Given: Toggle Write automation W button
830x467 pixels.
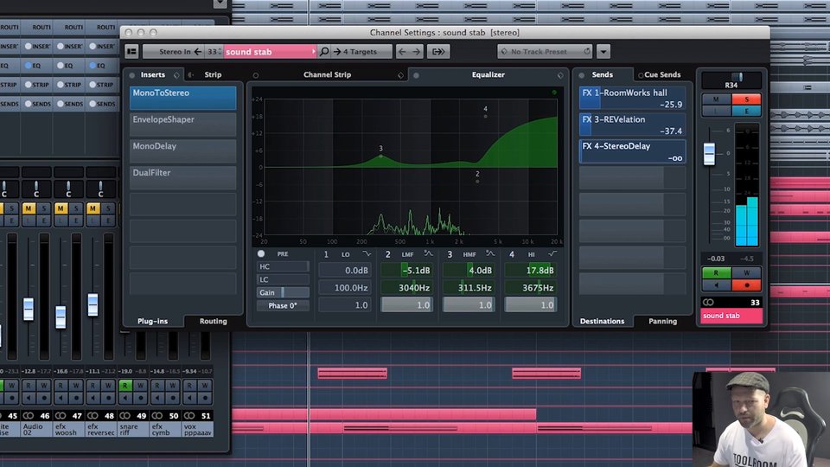Looking at the screenshot, I should (x=746, y=272).
